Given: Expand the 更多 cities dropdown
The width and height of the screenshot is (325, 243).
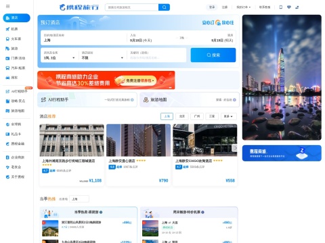Looking at the screenshot, I should tap(229, 116).
